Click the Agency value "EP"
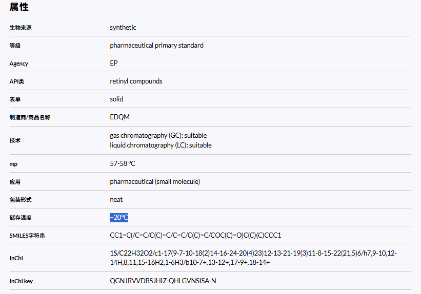Screen dimensions: 421x294 [x=113, y=64]
